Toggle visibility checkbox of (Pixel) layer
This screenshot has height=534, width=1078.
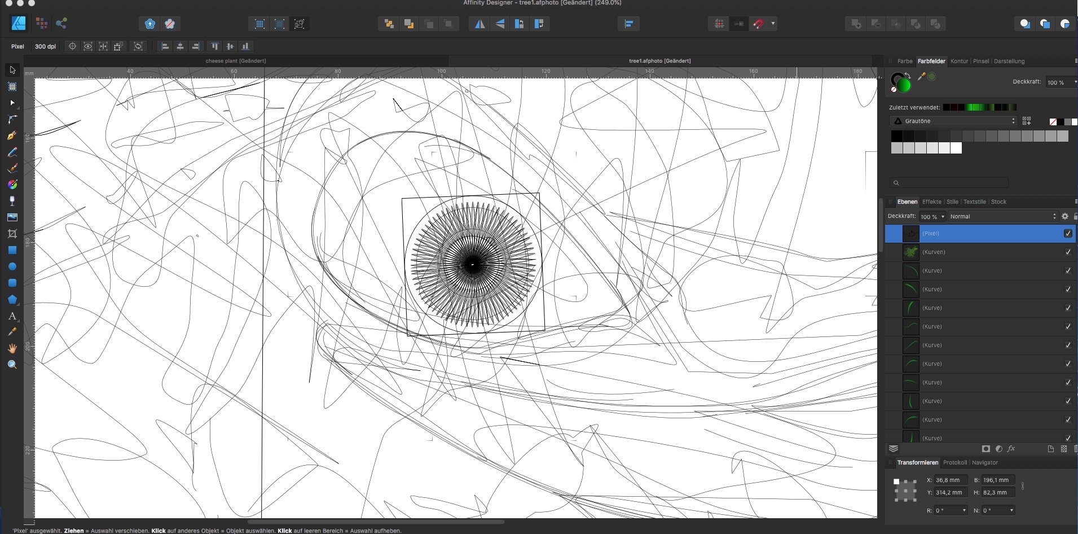(1068, 233)
